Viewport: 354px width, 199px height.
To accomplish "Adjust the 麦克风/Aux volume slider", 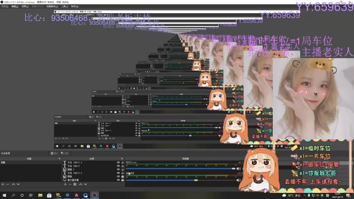I will coord(181,168).
